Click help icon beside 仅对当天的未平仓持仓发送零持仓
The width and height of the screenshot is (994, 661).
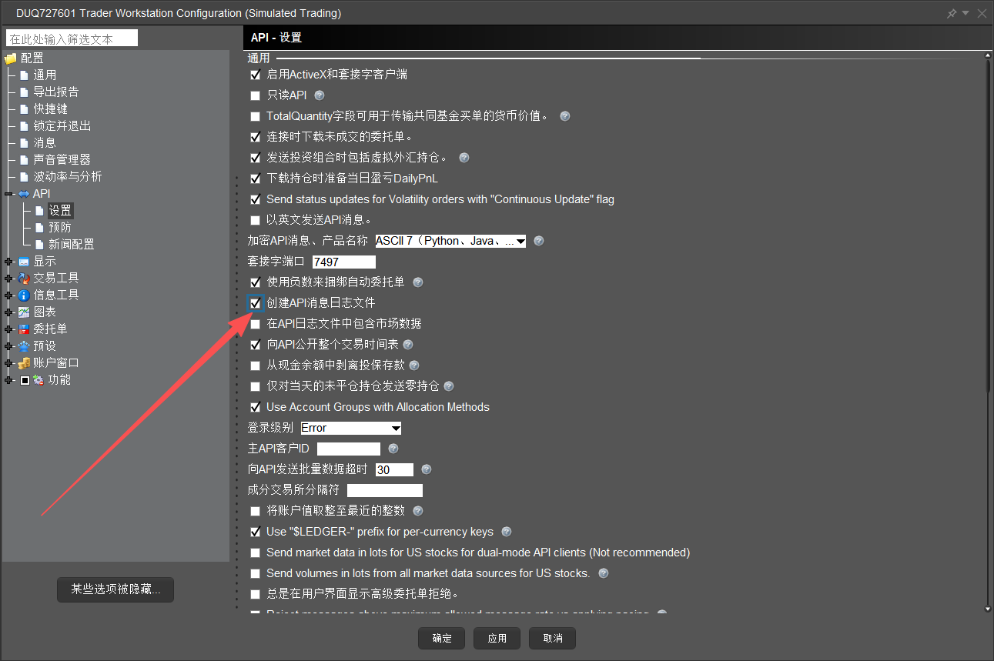(x=448, y=386)
